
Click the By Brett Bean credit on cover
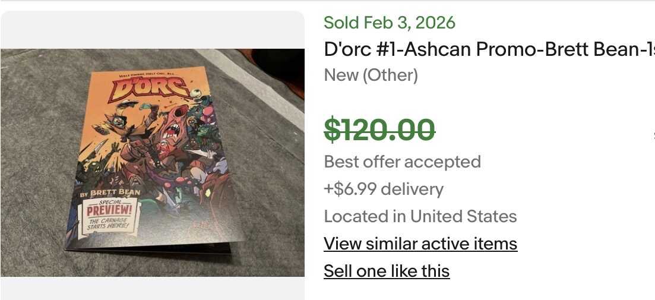click(110, 193)
